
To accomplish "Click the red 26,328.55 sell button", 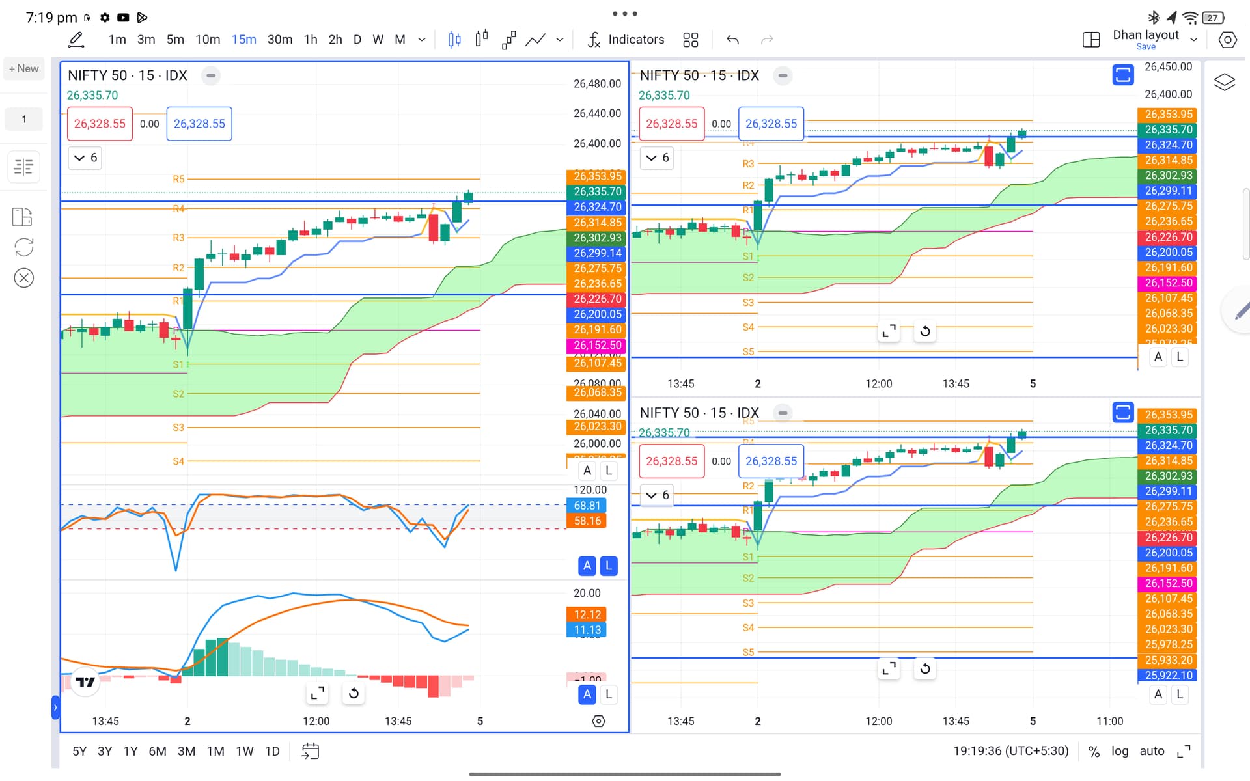I will [x=100, y=124].
